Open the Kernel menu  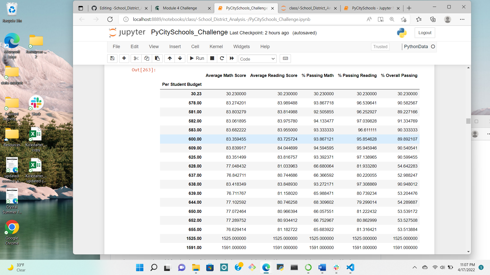(216, 47)
